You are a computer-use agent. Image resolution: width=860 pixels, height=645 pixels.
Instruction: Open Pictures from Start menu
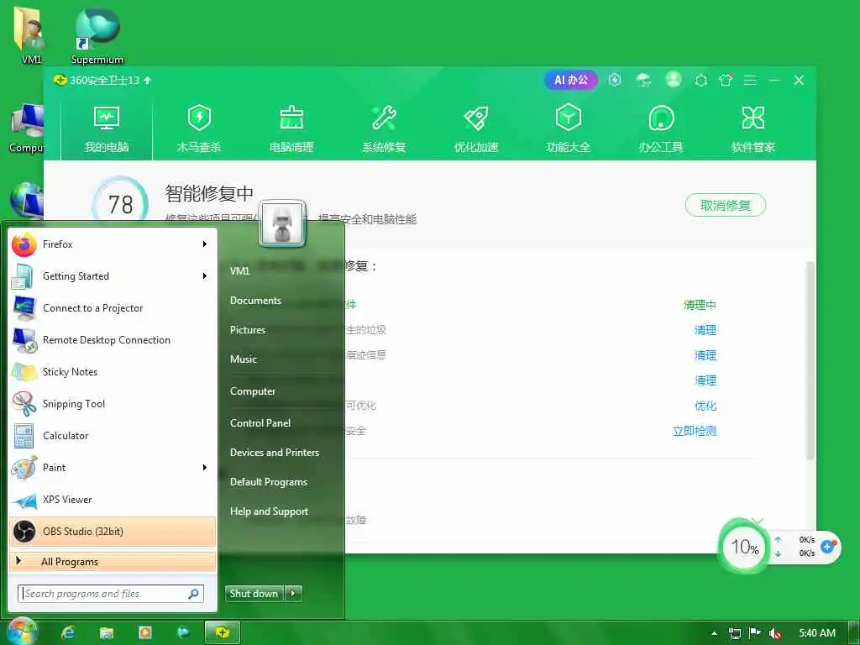(x=248, y=329)
